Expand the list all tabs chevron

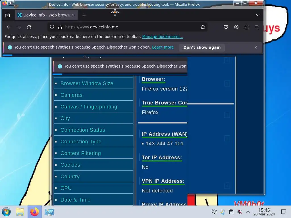257,15
